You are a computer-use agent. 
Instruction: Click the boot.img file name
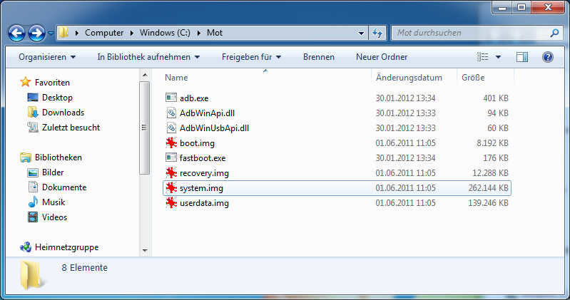click(x=197, y=143)
